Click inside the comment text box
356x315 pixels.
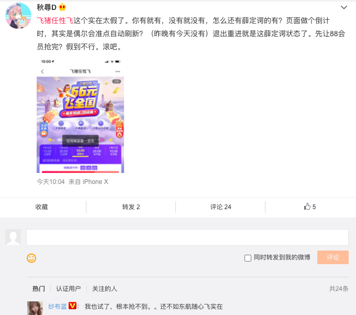(187, 237)
